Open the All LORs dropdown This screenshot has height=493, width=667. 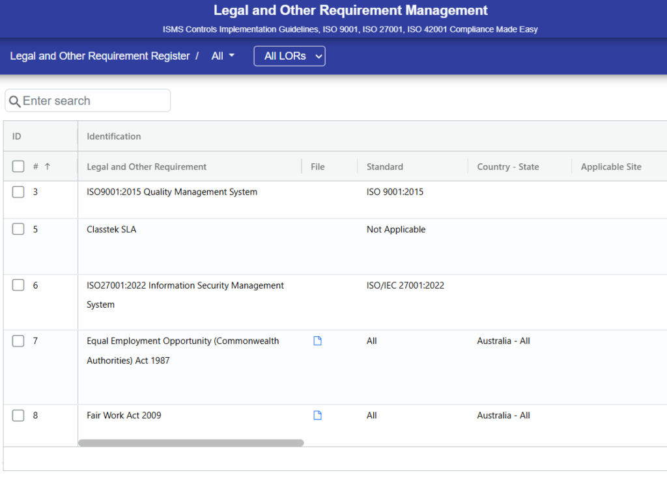click(x=289, y=56)
